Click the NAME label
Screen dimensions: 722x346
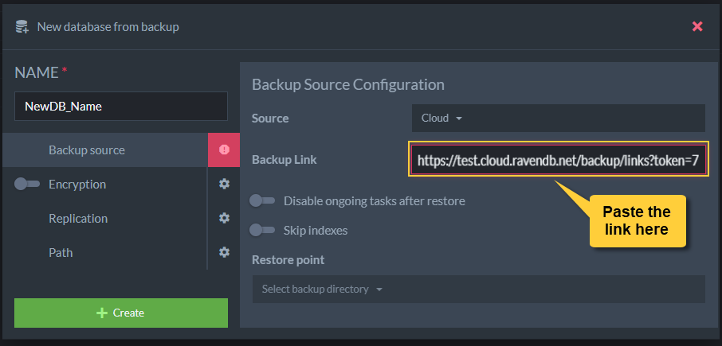[x=37, y=72]
